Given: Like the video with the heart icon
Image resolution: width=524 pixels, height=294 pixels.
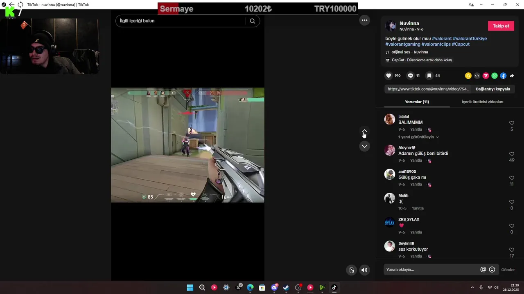Looking at the screenshot, I should pos(388,76).
